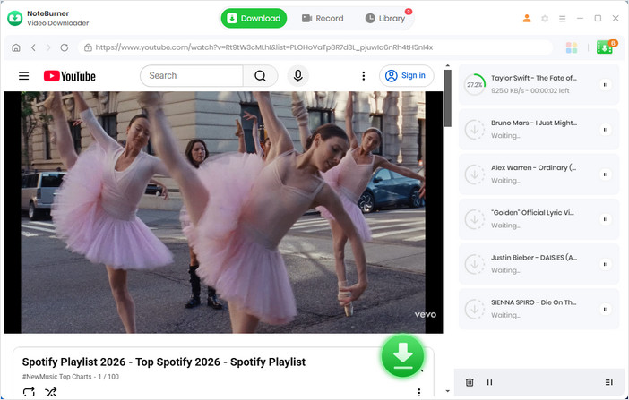Select "Taylor Swift - The Fate of..." title
Viewport: 629px width, 400px height.
tap(534, 78)
